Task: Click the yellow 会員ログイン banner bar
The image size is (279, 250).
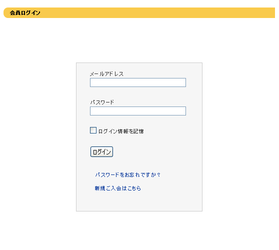Action: pos(139,13)
